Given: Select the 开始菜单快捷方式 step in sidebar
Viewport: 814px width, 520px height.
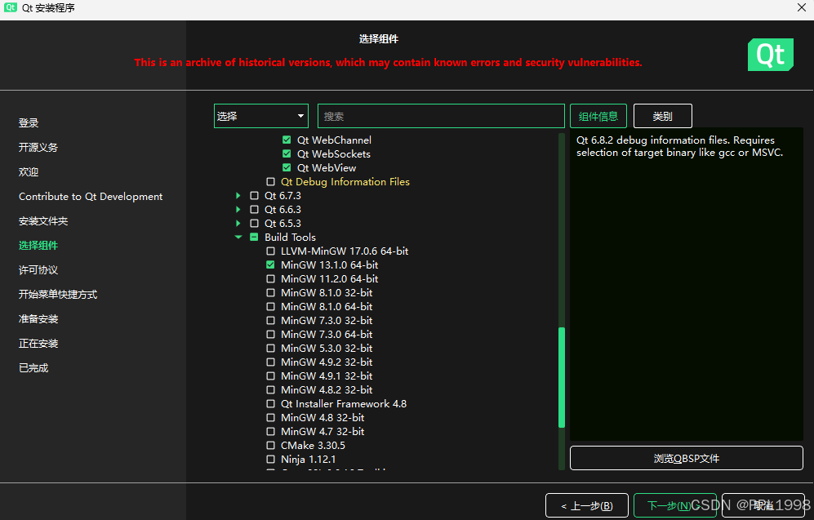Looking at the screenshot, I should tap(58, 294).
